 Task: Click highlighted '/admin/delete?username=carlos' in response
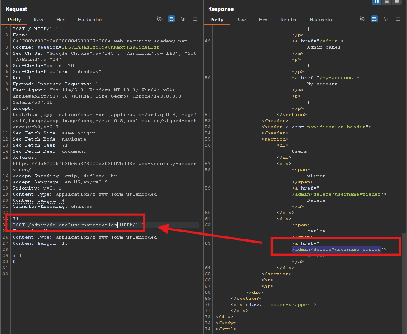336,250
